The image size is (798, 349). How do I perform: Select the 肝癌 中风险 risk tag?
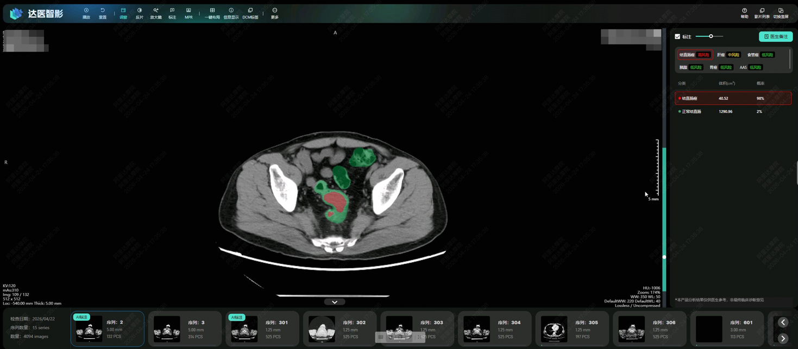point(728,55)
